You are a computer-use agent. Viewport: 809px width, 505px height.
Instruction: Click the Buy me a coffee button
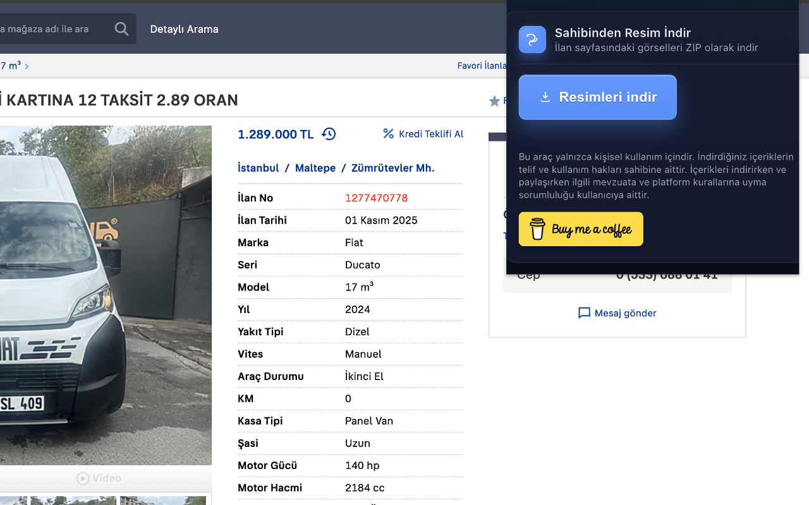tap(581, 229)
